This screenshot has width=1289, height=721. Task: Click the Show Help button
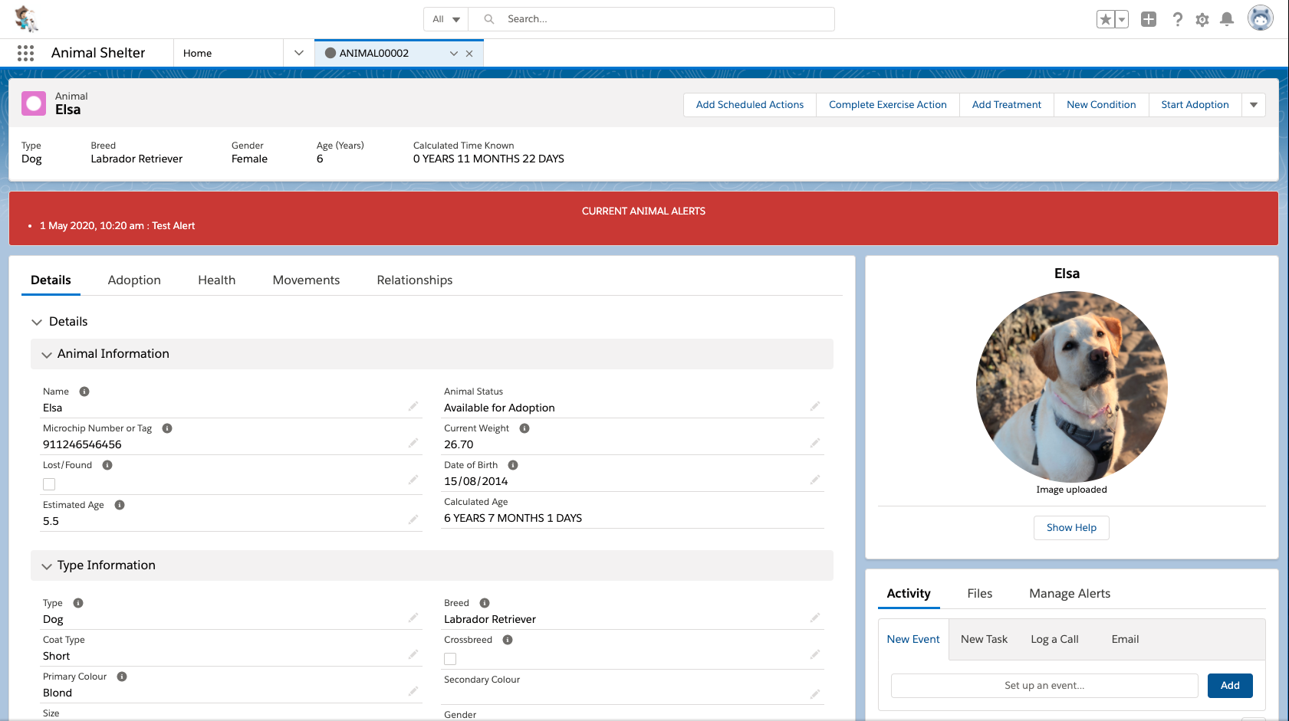[1071, 528]
